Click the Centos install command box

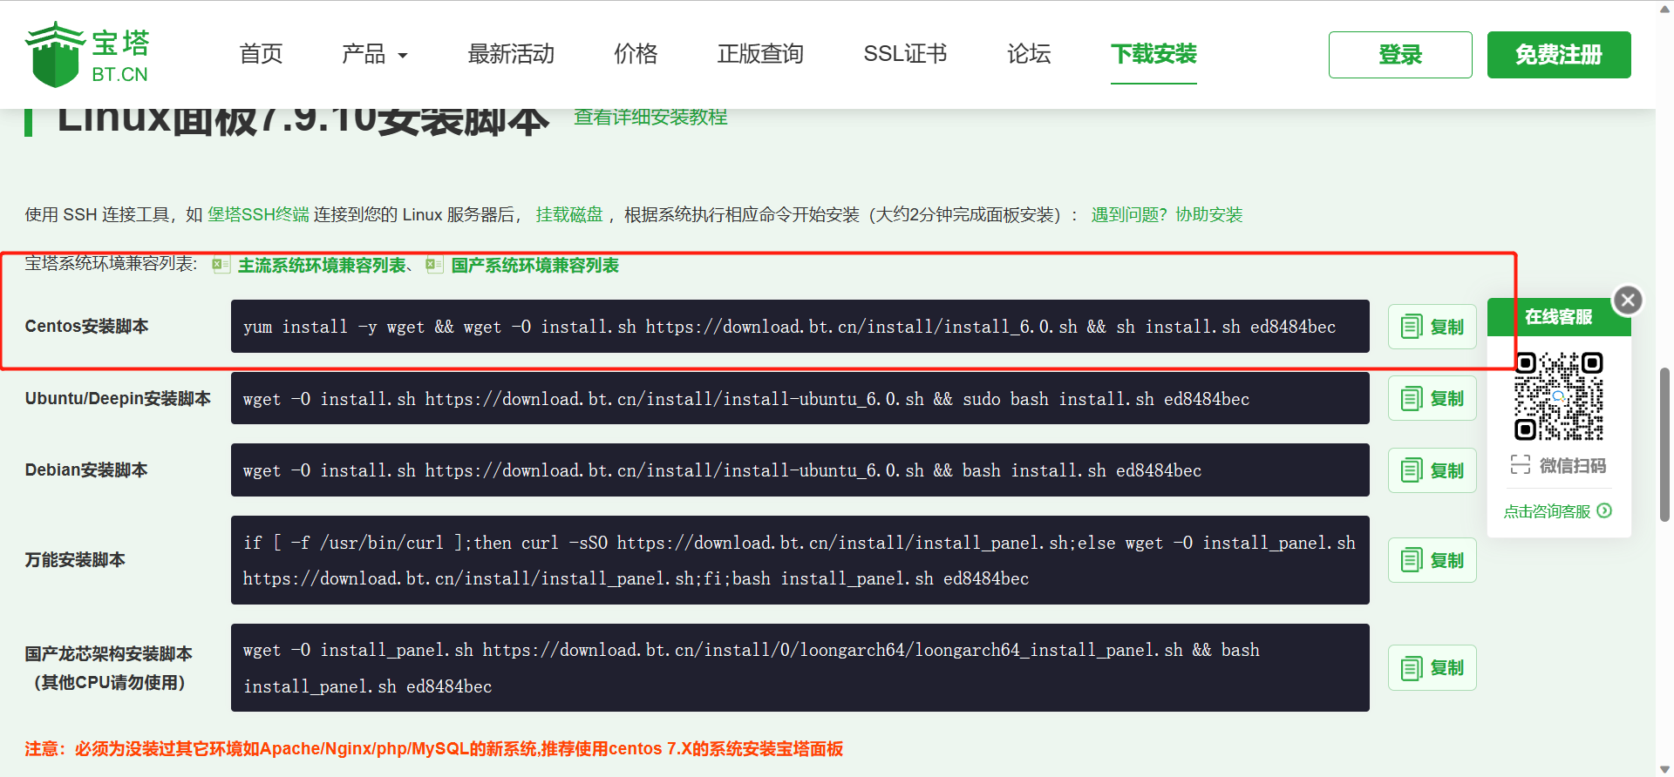[x=800, y=327]
